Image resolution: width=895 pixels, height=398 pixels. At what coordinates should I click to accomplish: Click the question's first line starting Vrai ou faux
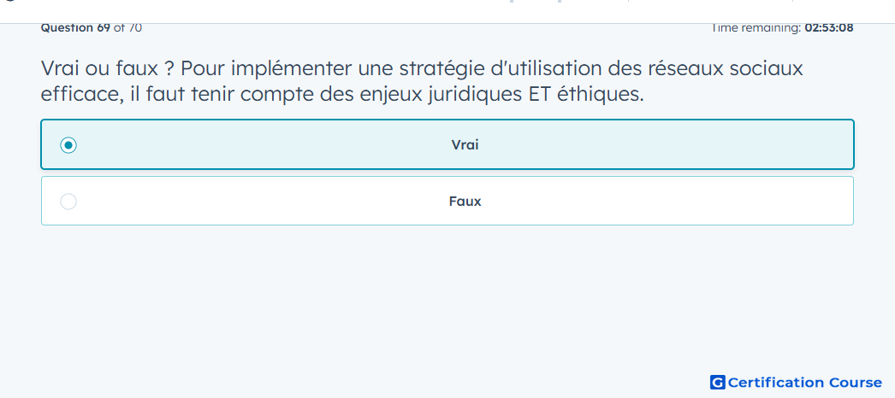coord(422,69)
